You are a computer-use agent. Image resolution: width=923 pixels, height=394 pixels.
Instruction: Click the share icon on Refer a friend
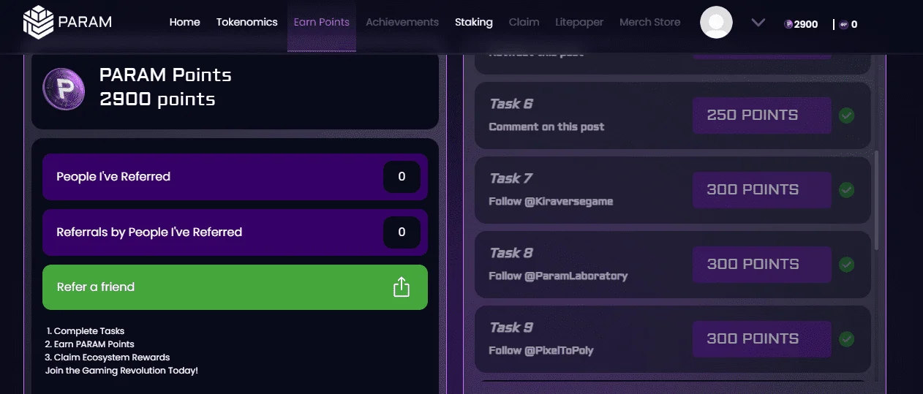coord(401,287)
